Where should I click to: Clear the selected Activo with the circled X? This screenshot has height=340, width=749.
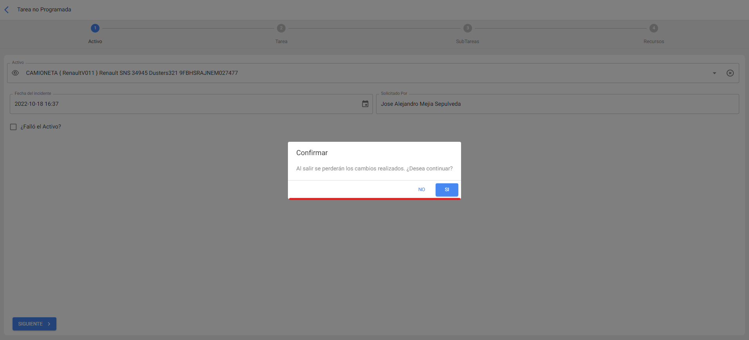coord(730,73)
